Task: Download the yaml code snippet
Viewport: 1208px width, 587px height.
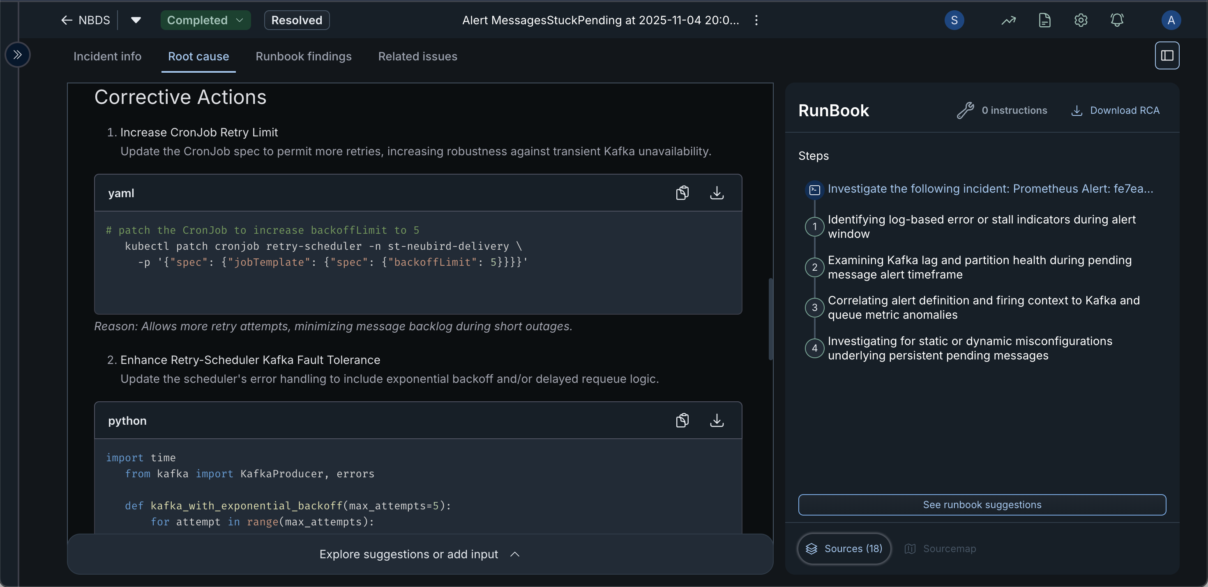Action: click(717, 193)
